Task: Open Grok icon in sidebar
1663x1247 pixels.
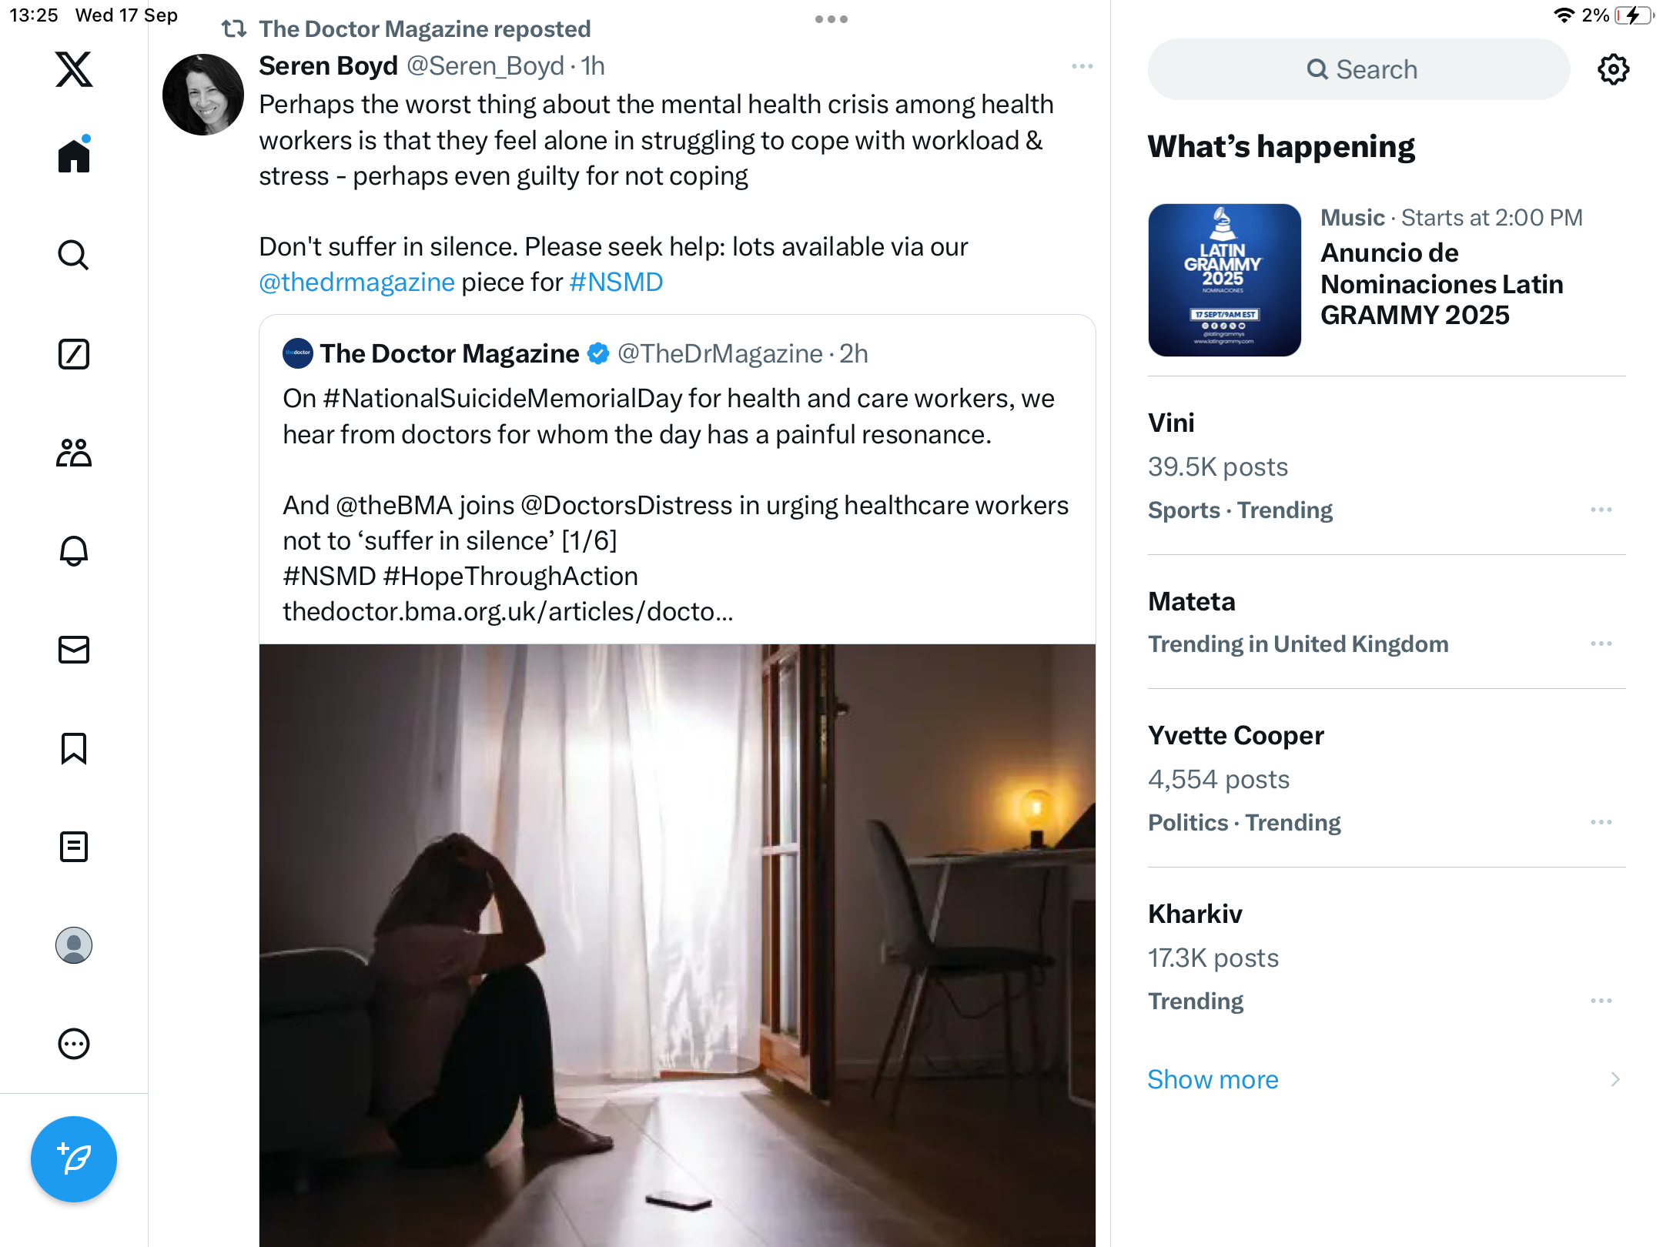Action: click(74, 354)
